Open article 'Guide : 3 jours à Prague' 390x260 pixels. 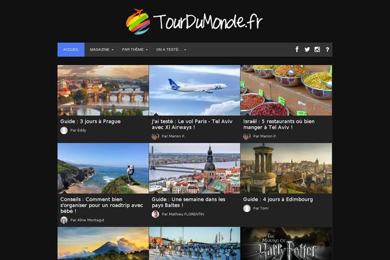[x=90, y=122]
